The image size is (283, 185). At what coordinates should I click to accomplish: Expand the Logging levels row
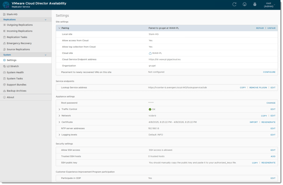click(x=59, y=135)
